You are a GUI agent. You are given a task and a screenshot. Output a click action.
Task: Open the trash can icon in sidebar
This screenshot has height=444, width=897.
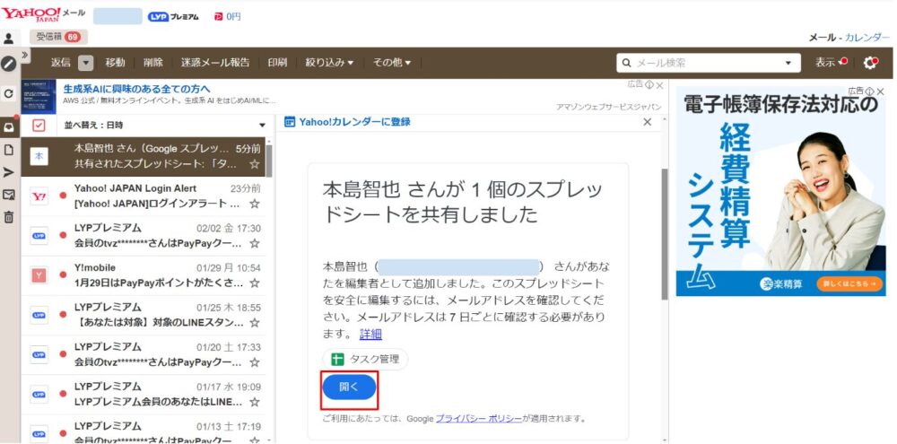click(9, 217)
